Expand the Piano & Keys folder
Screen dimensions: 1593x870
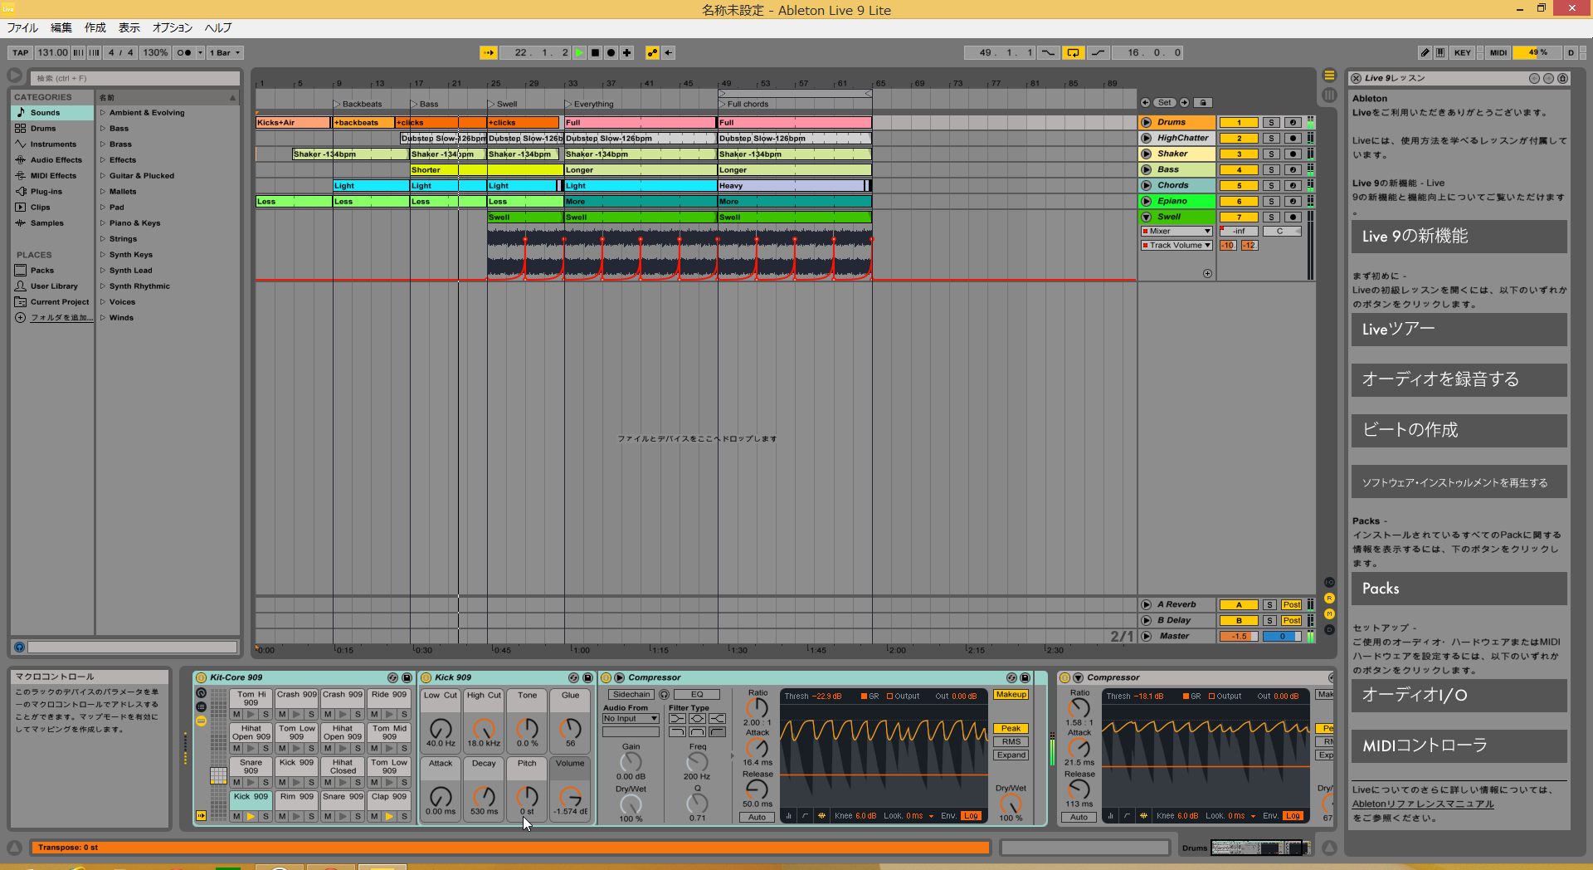[x=103, y=223]
